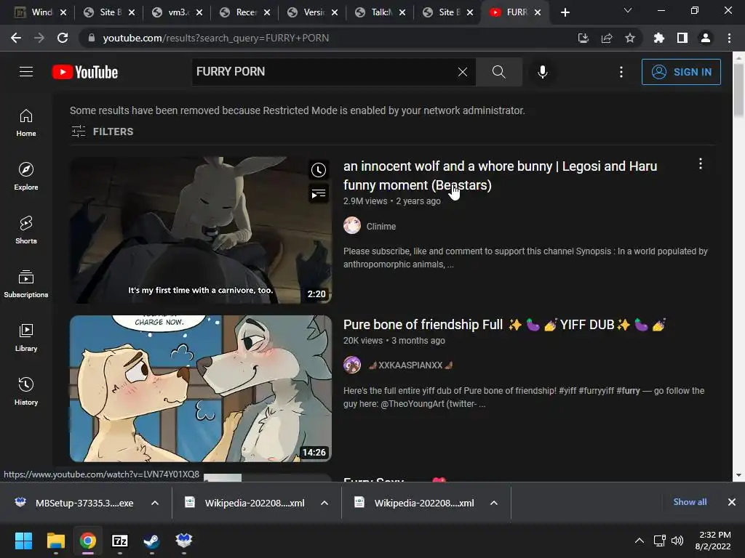
Task: Bookmark this page with the star
Action: click(630, 38)
